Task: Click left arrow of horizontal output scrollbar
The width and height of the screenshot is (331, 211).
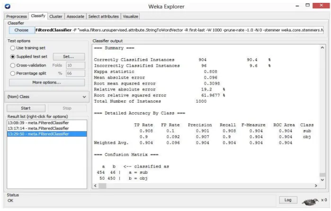Action: coord(95,185)
